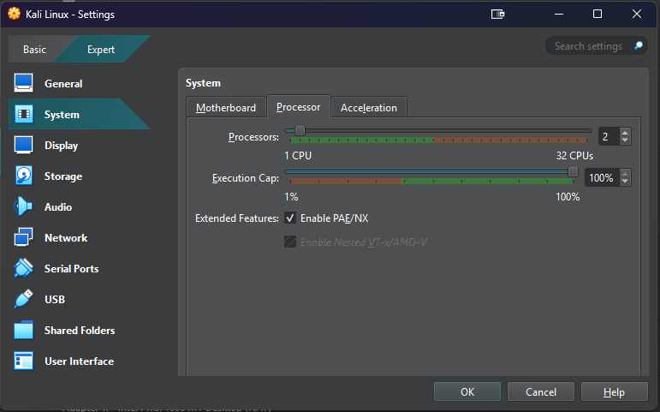Click the execution cap percentage field
Viewport: 660px width, 412px height.
click(602, 178)
